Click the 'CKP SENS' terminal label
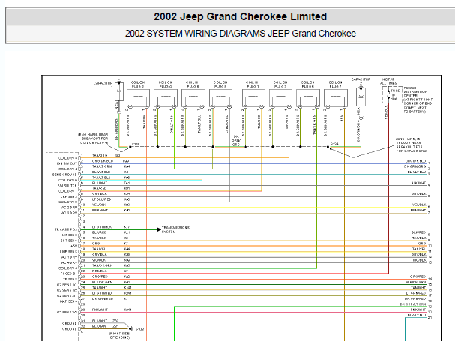 tap(69, 196)
